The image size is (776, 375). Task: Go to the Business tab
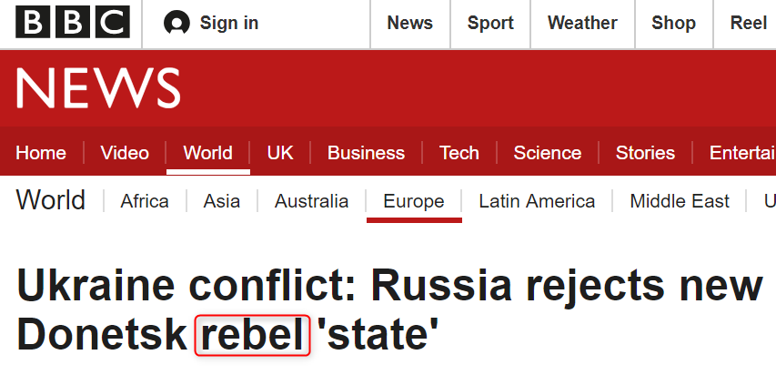[366, 153]
